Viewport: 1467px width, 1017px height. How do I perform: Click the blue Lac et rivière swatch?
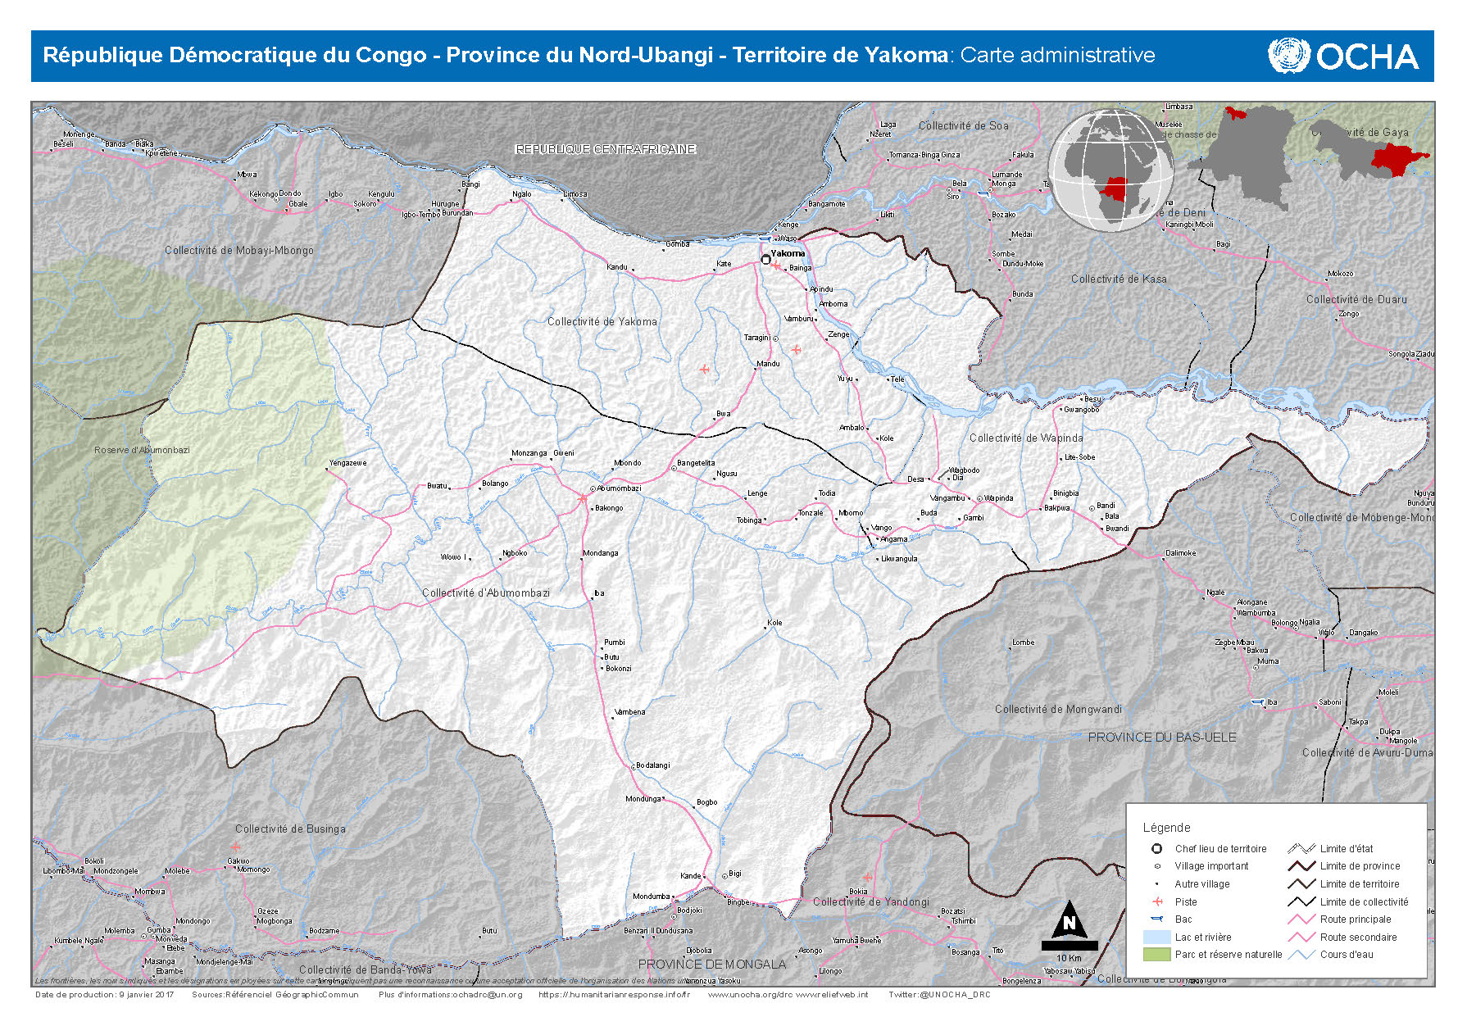tap(1156, 937)
